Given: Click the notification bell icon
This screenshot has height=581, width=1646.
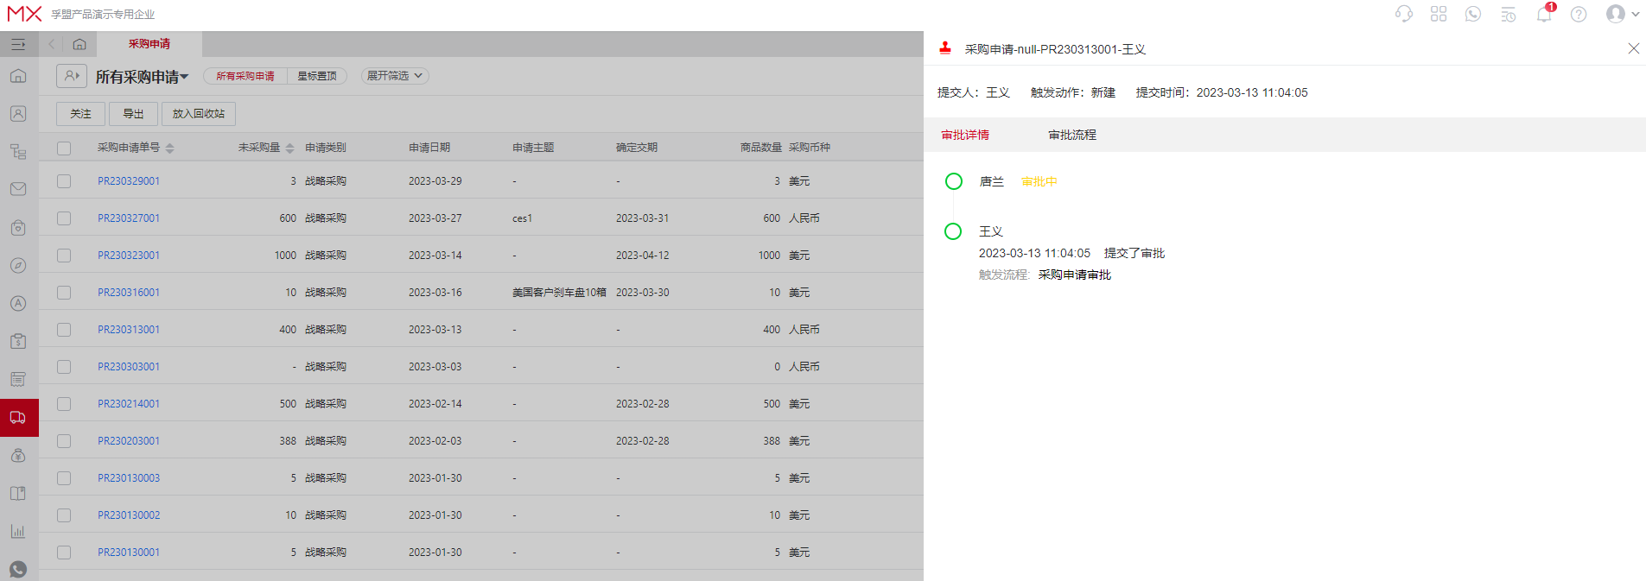Looking at the screenshot, I should (1543, 15).
